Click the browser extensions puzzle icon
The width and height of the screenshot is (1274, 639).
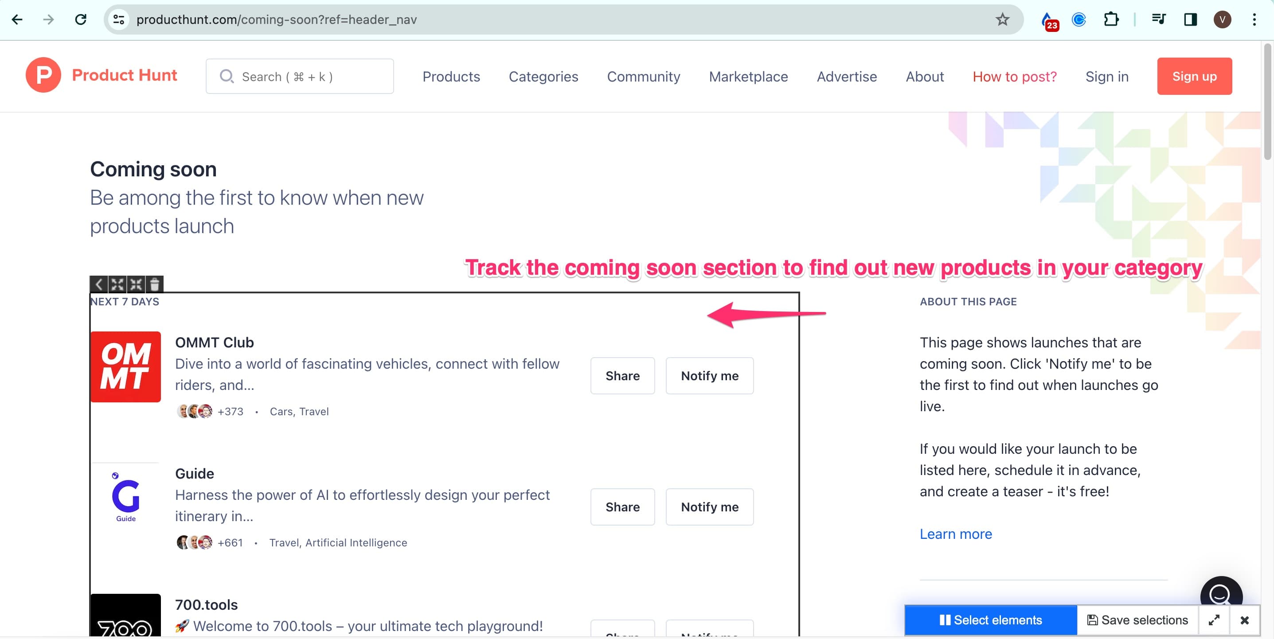(x=1111, y=20)
